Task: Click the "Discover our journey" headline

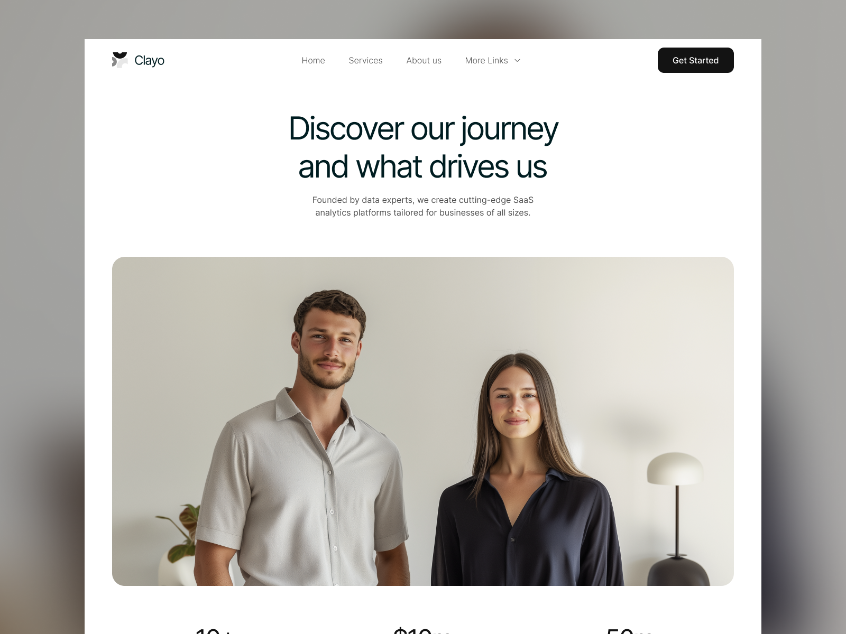Action: 423,128
